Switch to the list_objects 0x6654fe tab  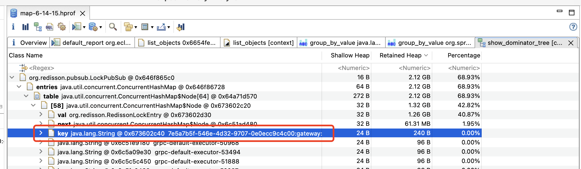click(177, 43)
